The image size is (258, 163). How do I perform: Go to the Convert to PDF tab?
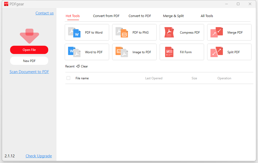click(140, 16)
